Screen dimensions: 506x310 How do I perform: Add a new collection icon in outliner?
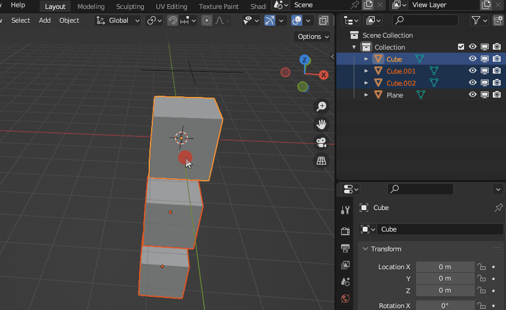pos(499,20)
